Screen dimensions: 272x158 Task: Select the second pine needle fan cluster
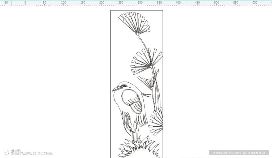pos(147,61)
